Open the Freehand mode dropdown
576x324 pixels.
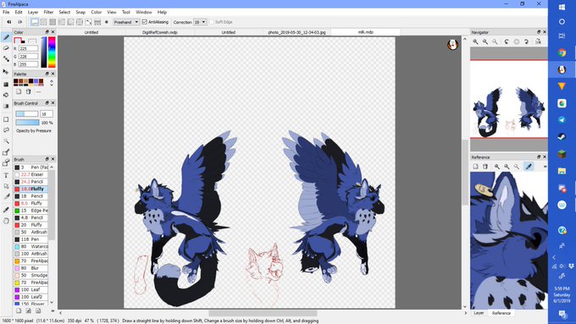tap(126, 22)
